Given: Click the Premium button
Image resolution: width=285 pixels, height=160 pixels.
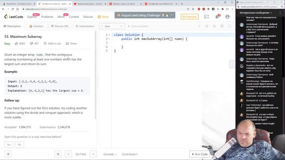Looking at the screenshot, I should pos(190,17).
